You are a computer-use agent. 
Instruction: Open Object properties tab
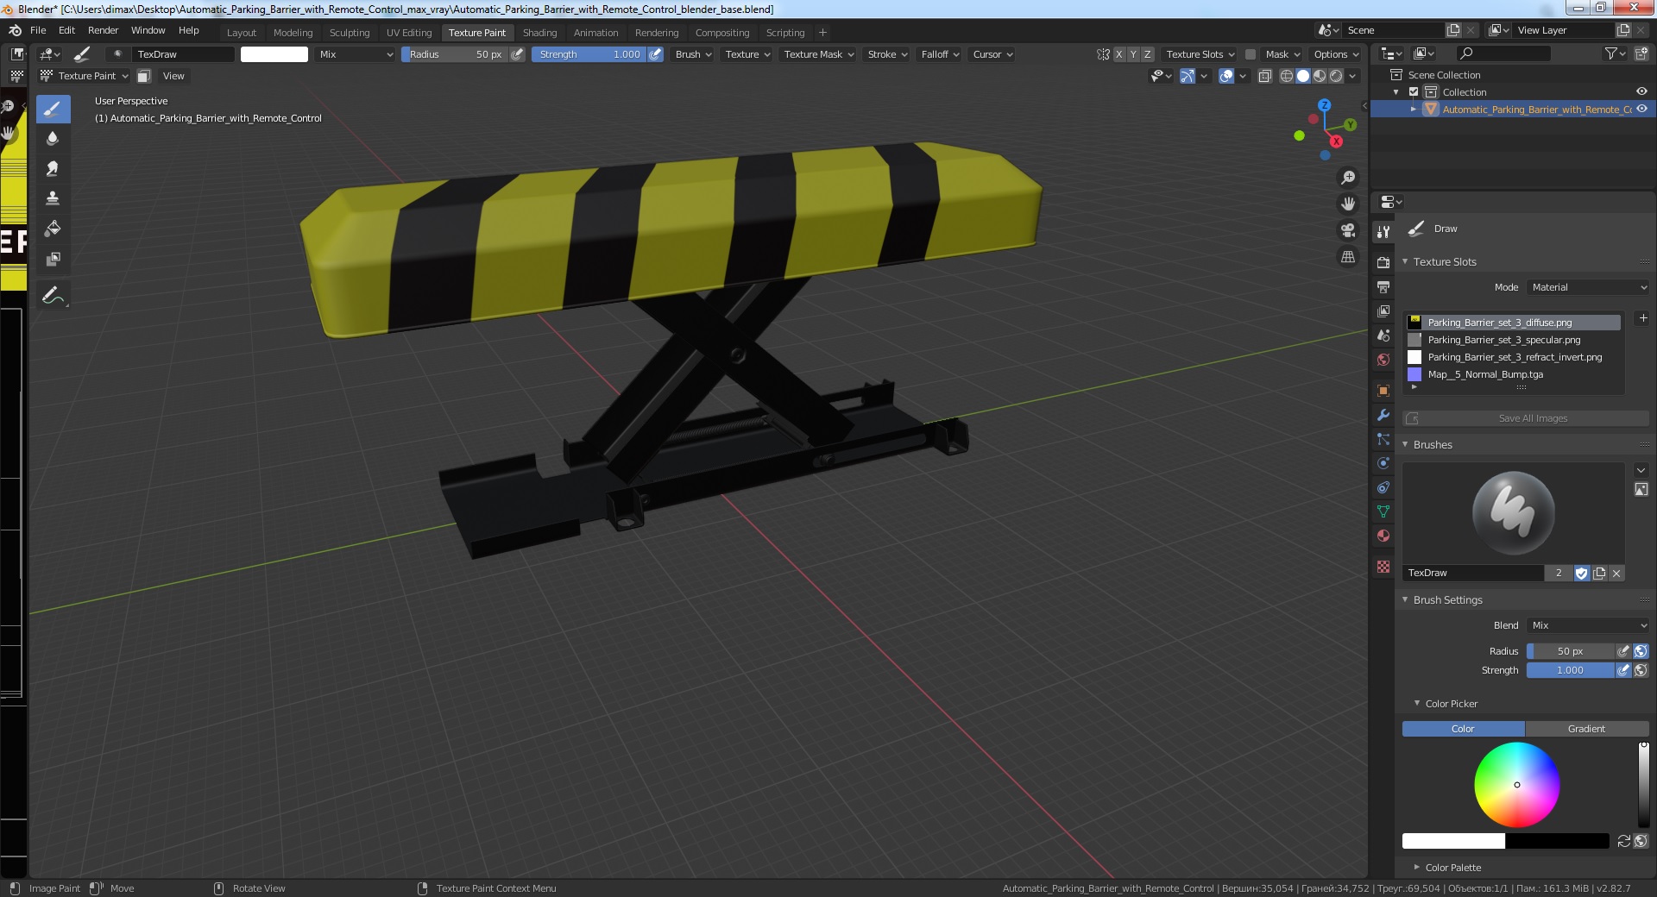point(1383,391)
